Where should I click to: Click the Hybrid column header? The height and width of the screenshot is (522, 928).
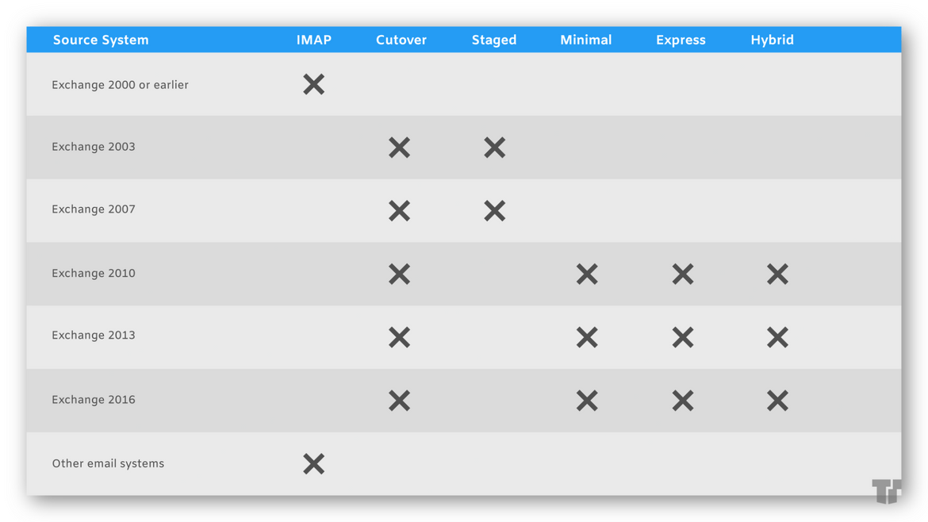773,40
